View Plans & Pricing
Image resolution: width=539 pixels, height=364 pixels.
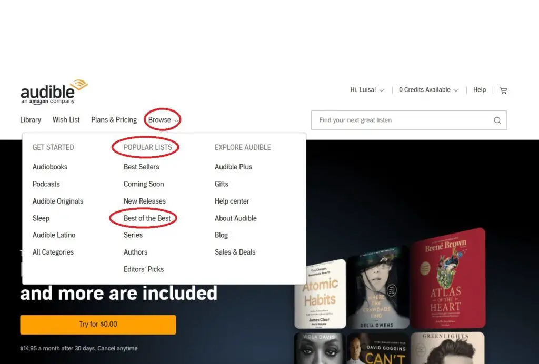tap(114, 120)
